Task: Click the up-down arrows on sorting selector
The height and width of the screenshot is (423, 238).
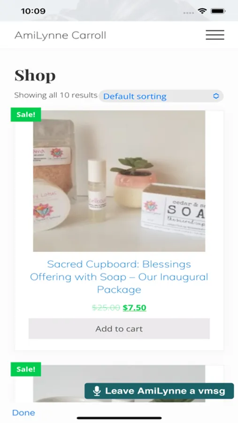Action: (216, 96)
